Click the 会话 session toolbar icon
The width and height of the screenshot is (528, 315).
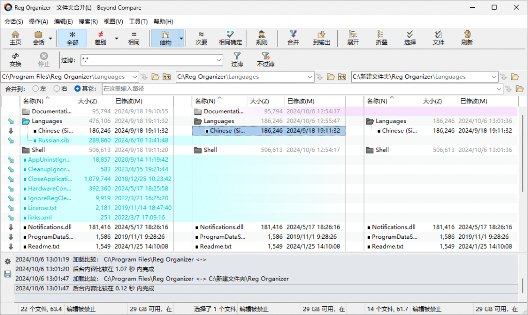[x=38, y=38]
